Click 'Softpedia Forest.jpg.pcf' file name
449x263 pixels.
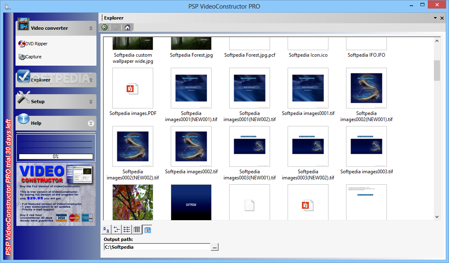[250, 55]
